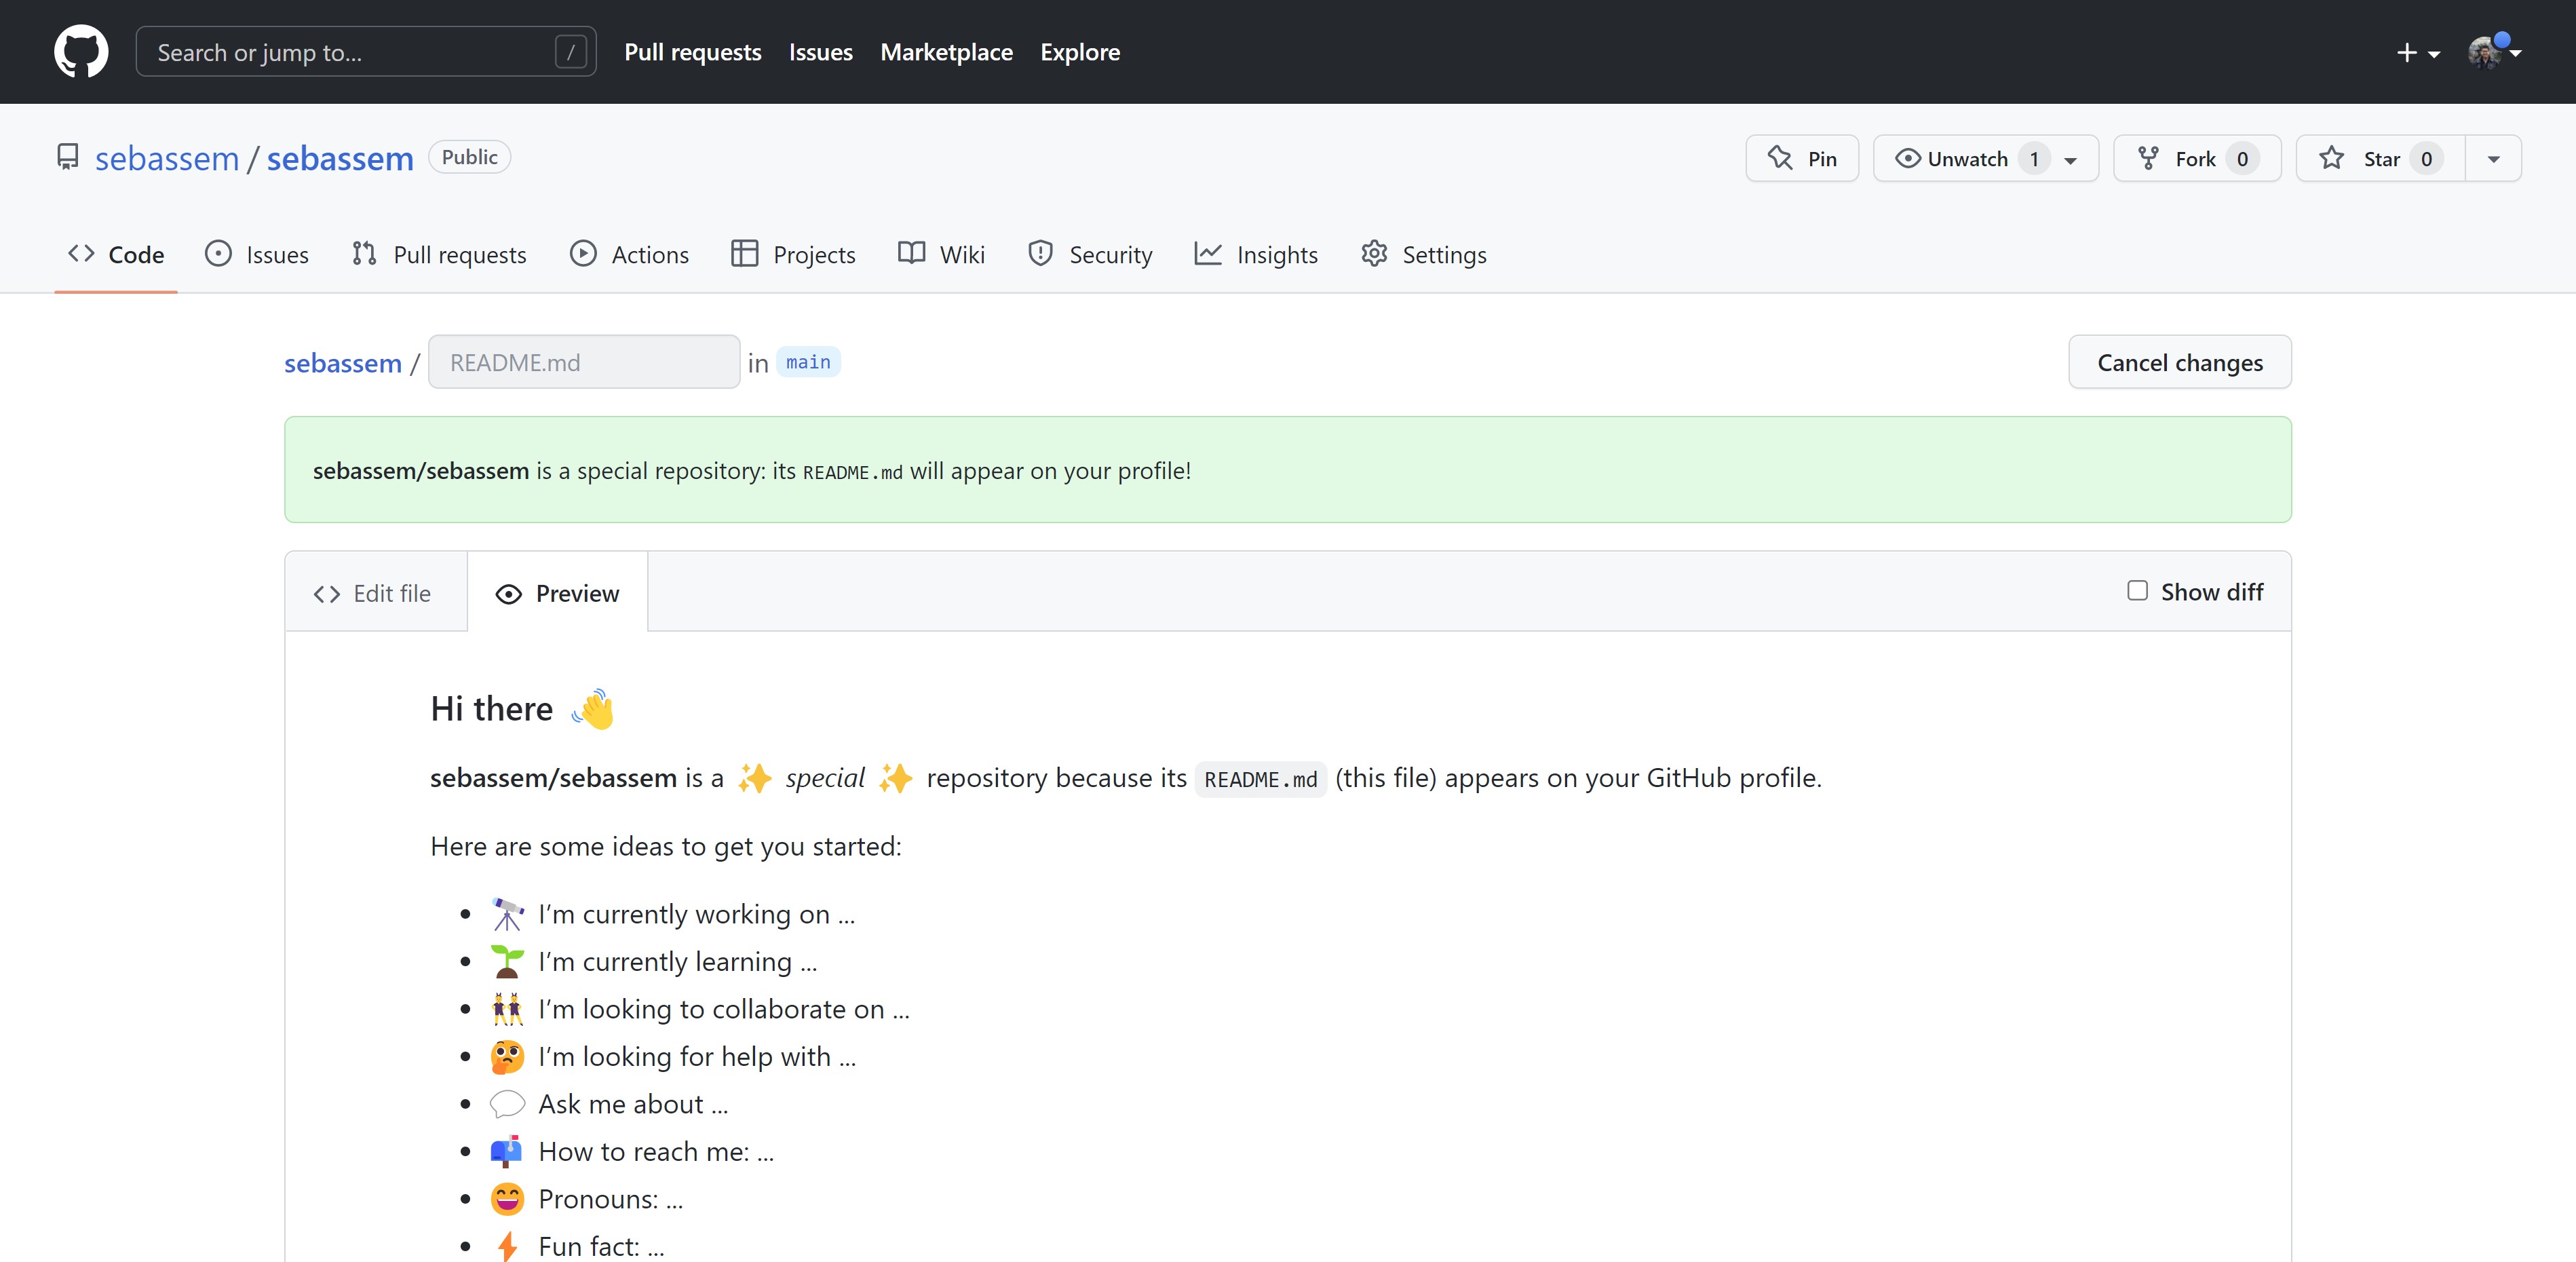
Task: Open the user avatar menu
Action: tap(2486, 52)
